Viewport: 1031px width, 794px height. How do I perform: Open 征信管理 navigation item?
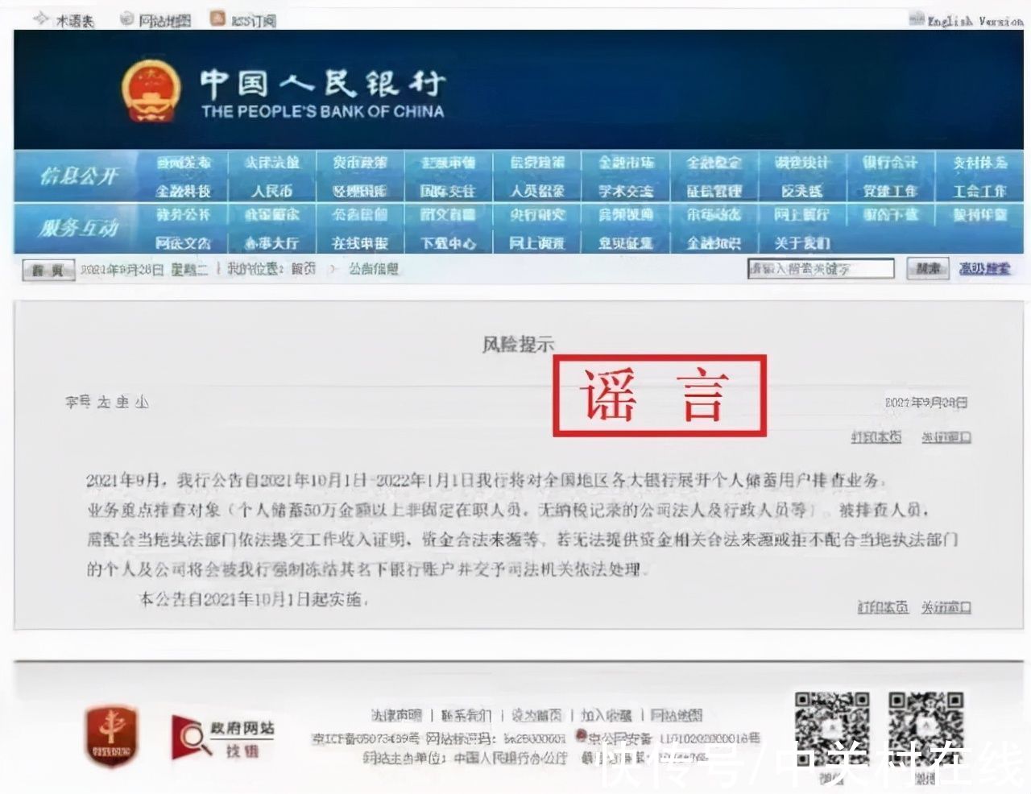(714, 192)
